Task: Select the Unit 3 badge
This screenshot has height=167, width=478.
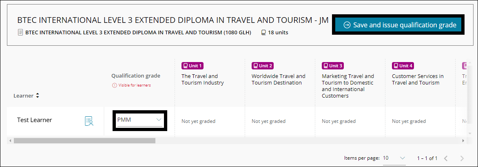Action: click(332, 65)
